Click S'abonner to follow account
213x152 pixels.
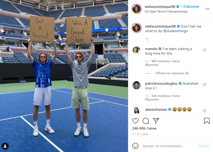(x=191, y=7)
